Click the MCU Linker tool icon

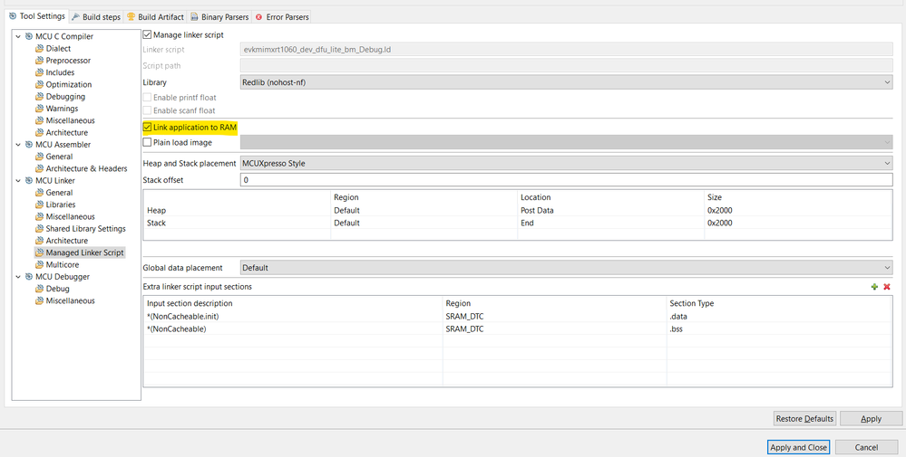coord(29,180)
